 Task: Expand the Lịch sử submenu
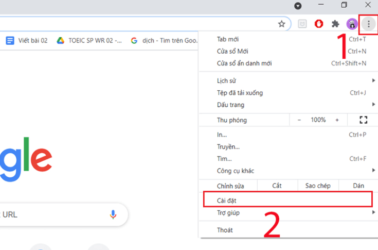[x=289, y=81]
